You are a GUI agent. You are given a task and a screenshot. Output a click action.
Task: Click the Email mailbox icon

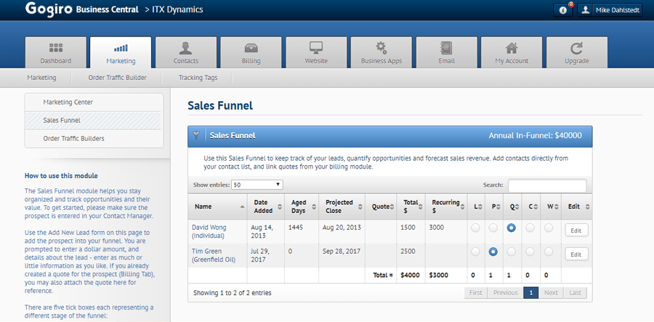pos(446,48)
